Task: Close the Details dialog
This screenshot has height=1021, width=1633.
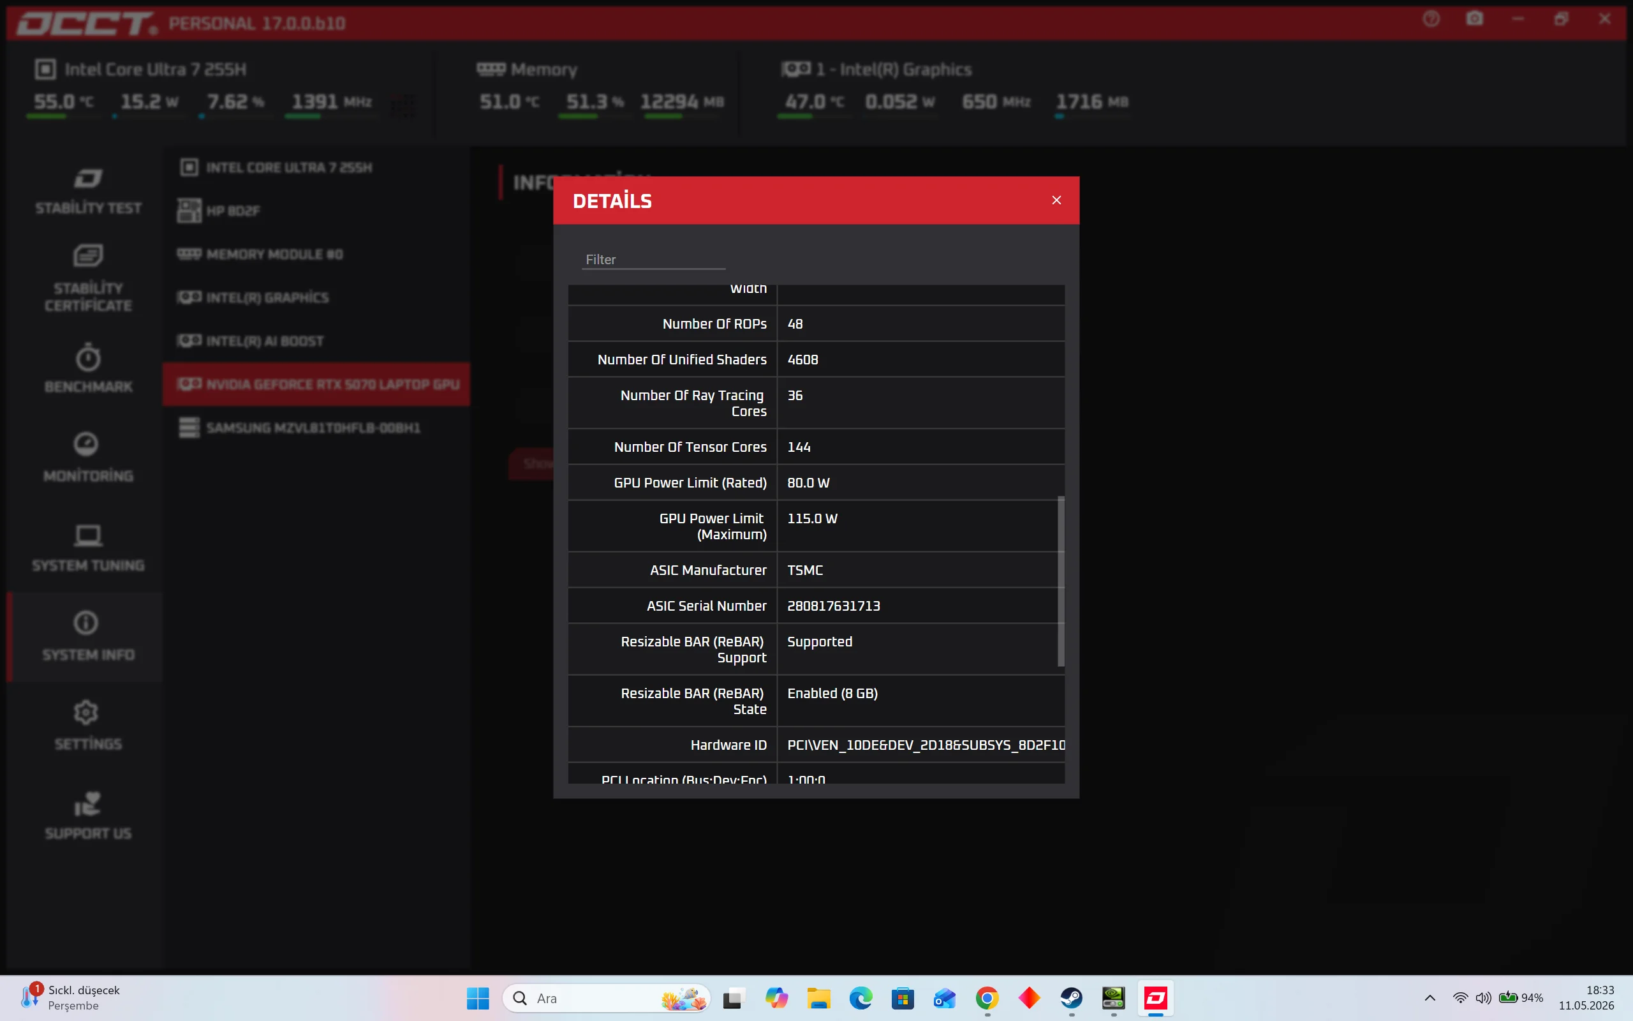Action: click(x=1057, y=200)
